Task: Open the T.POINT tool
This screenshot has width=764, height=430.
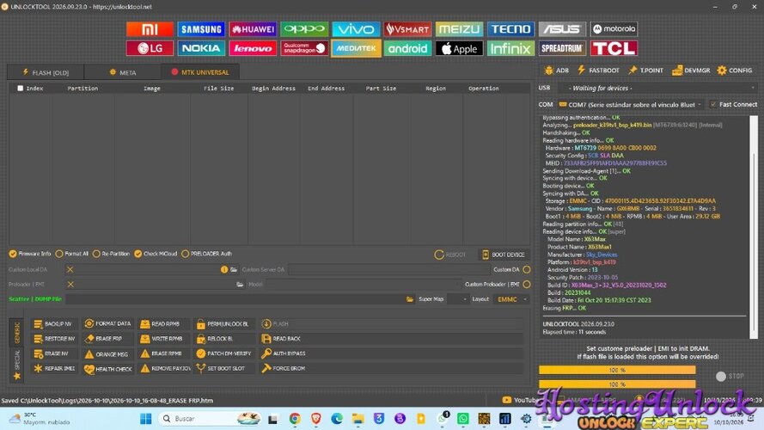Action: click(x=645, y=71)
